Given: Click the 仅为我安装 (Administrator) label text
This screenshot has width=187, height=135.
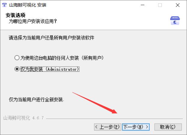Looking at the screenshot, I should [x=50, y=69].
